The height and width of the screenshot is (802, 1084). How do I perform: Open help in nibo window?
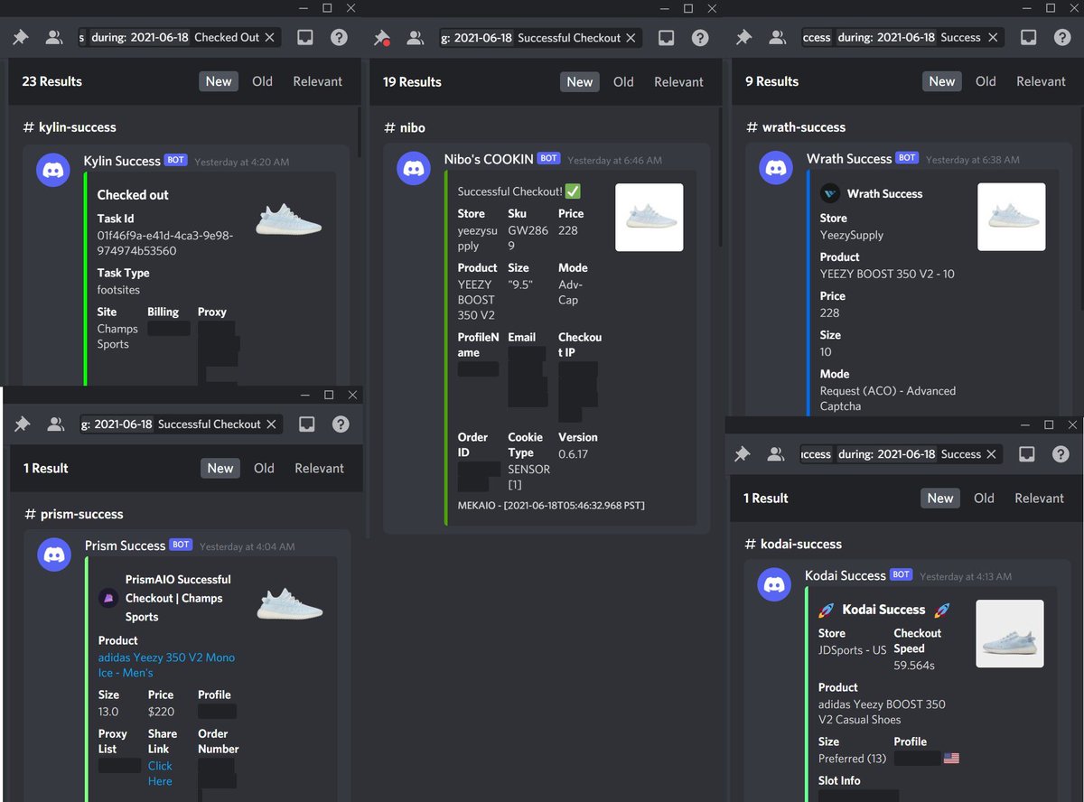pyautogui.click(x=700, y=38)
